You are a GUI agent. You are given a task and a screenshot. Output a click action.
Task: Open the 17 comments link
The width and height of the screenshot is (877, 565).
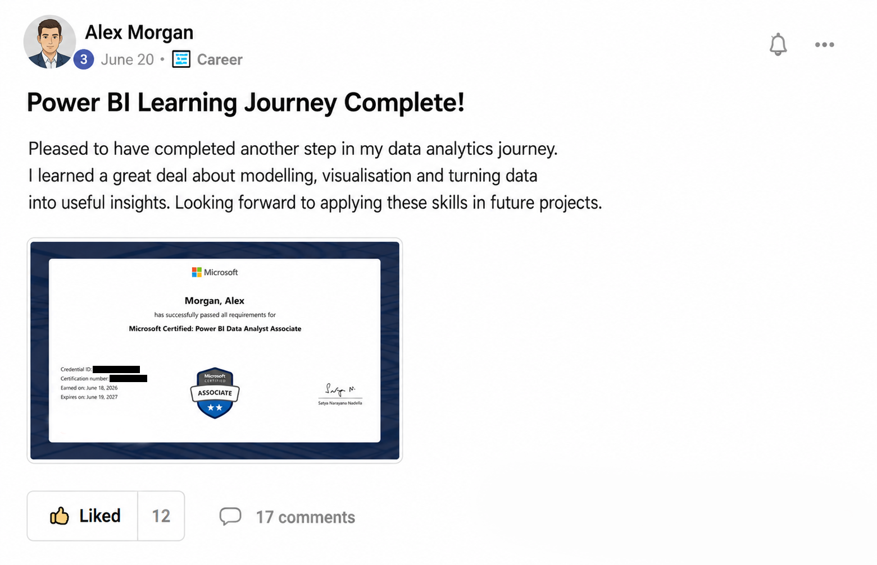pyautogui.click(x=305, y=517)
